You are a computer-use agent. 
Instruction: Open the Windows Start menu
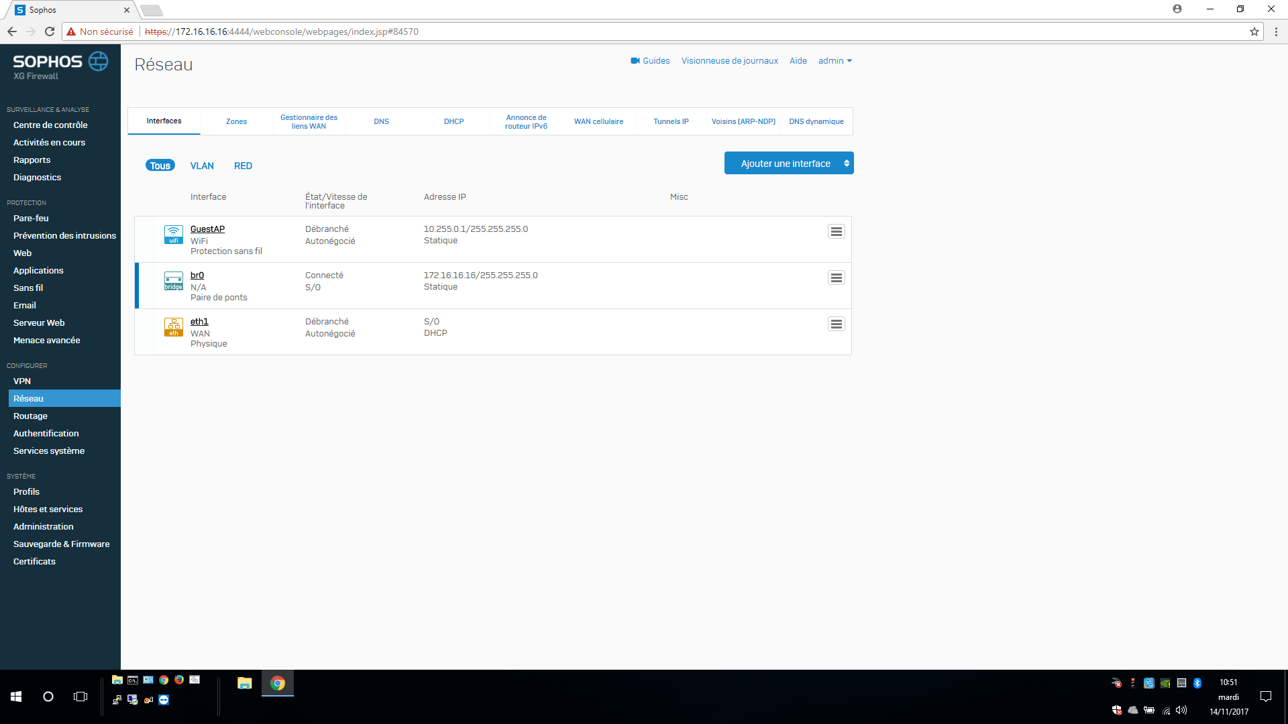point(16,697)
